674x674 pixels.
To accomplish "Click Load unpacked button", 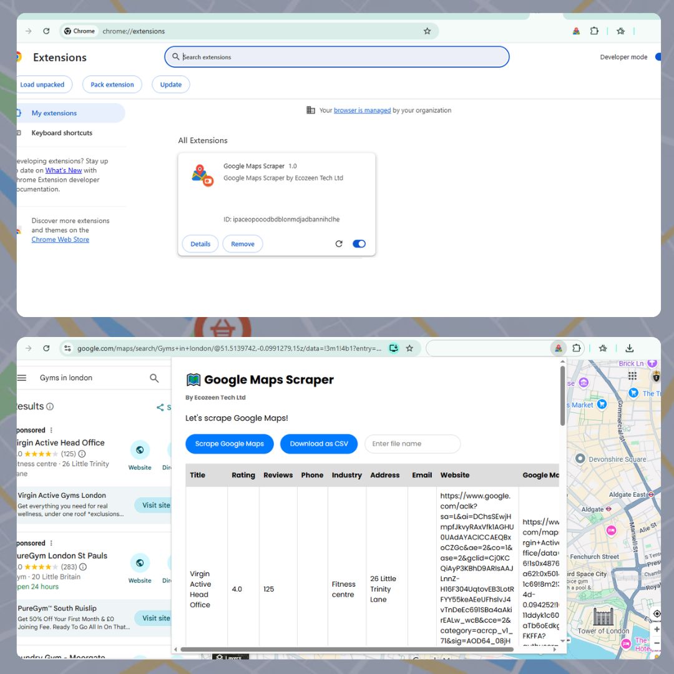I will click(x=44, y=85).
